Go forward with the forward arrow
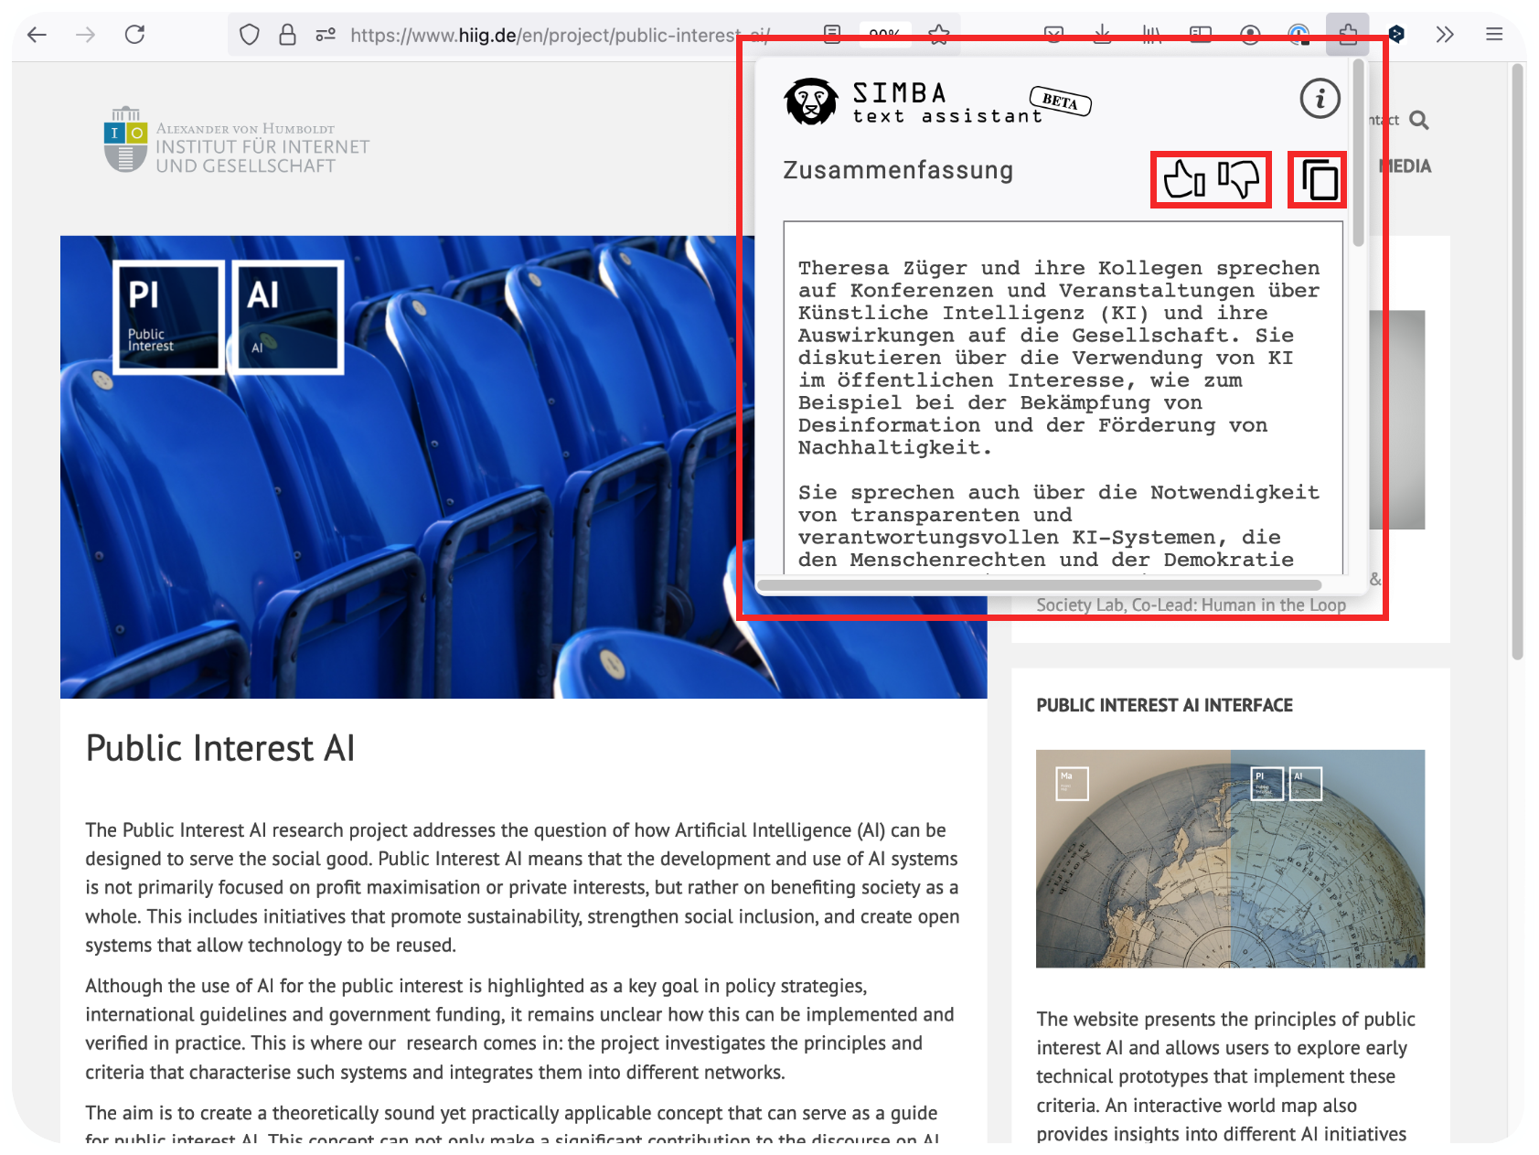The height and width of the screenshot is (1155, 1539). 85,35
